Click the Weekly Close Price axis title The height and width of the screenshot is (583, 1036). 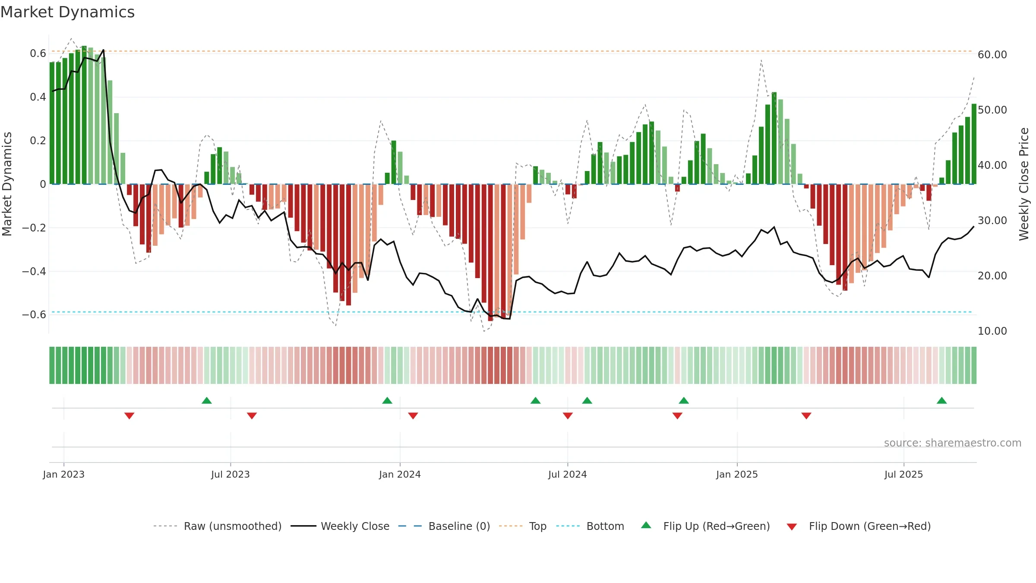(x=1024, y=184)
